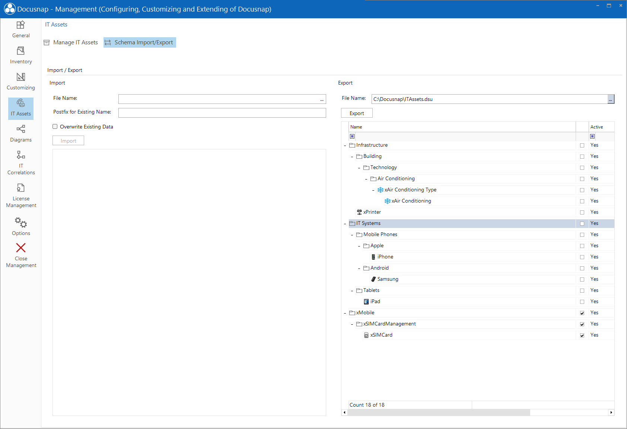Collapse the IT Systems tree node
Screen dimensions: 627x429
tap(345, 223)
